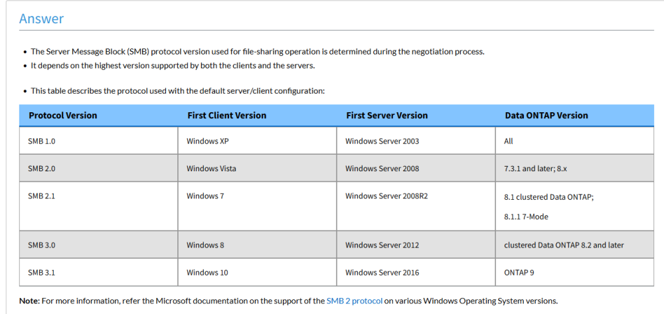Click the SMB 3.0 table cell
The width and height of the screenshot is (664, 314).
pyautogui.click(x=98, y=245)
